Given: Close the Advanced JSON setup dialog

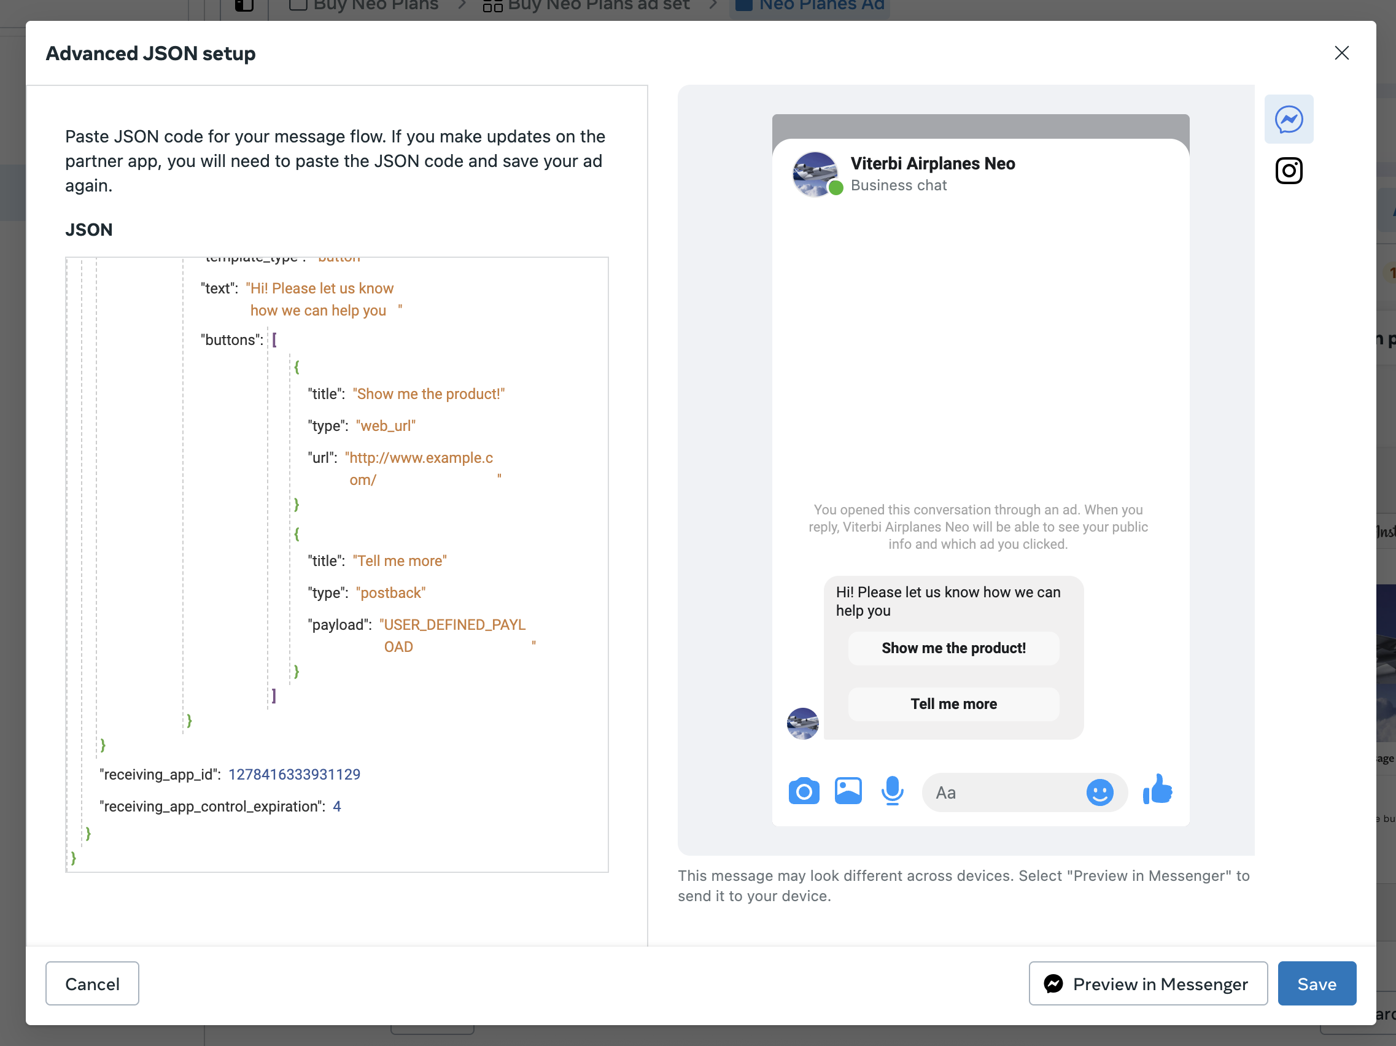Looking at the screenshot, I should tap(1341, 53).
